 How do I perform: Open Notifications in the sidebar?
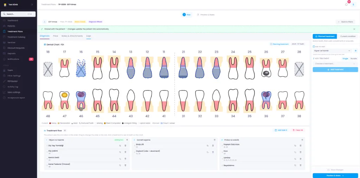point(18,59)
